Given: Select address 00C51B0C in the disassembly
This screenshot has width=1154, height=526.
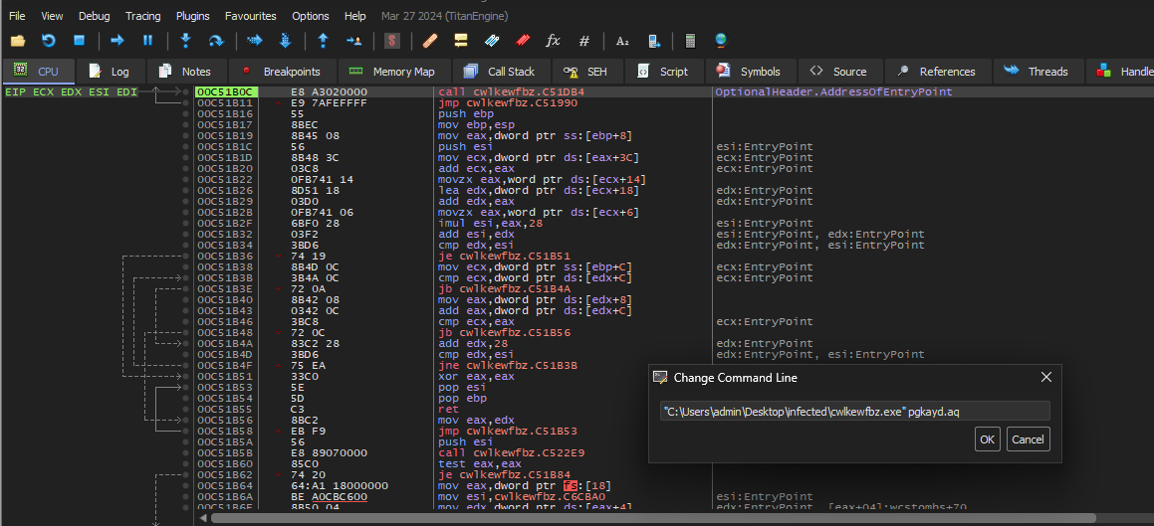Looking at the screenshot, I should [227, 91].
